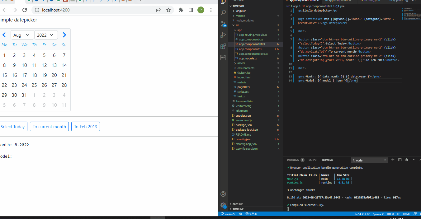Open the year dropdown showing 2022
Image resolution: width=421 pixels, height=219 pixels.
[46, 35]
